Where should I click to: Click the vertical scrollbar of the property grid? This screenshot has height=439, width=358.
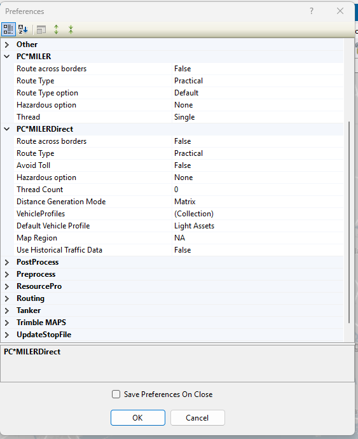[348, 222]
